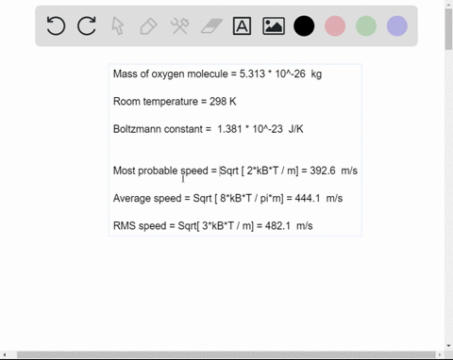Click the 'Boltzmann constant' line

pos(208,129)
